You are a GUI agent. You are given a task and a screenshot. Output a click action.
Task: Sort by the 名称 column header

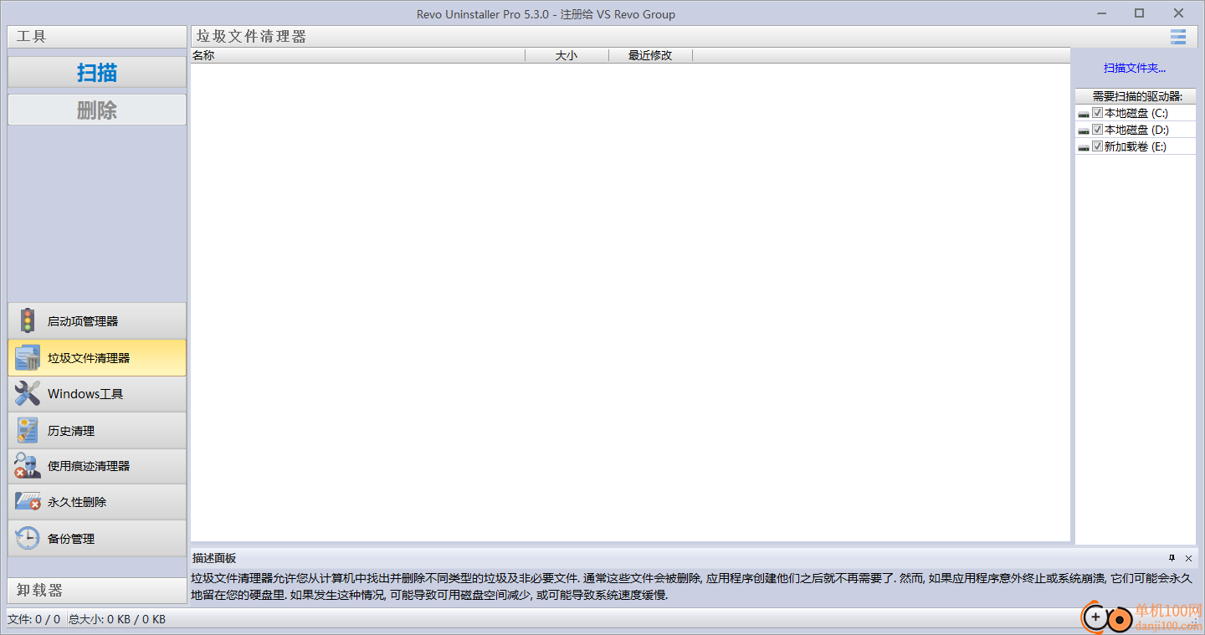[x=358, y=55]
